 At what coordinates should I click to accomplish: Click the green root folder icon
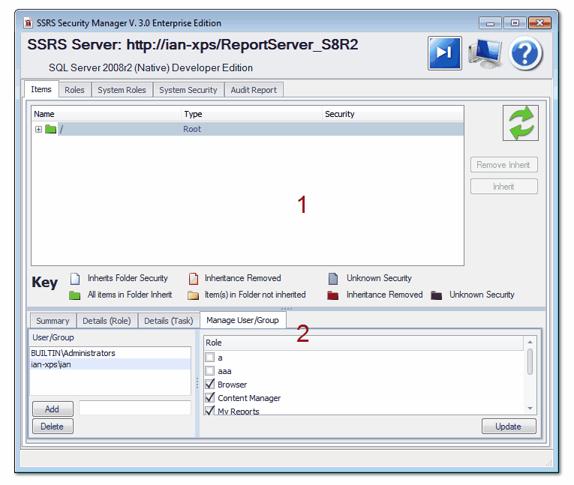(x=50, y=129)
